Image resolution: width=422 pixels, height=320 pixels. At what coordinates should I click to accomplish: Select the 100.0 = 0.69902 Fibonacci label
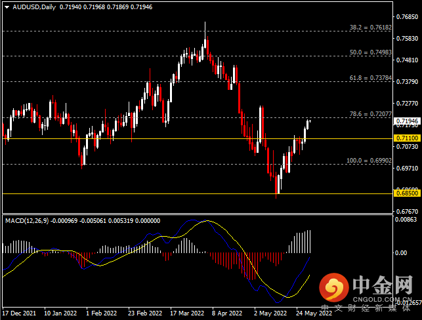[369, 161]
